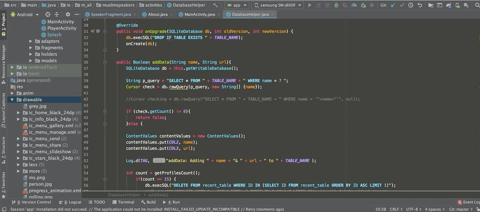Click Git Commit checkmark icon
Image resolution: width=480 pixels, height=212 pixels.
(402, 5)
